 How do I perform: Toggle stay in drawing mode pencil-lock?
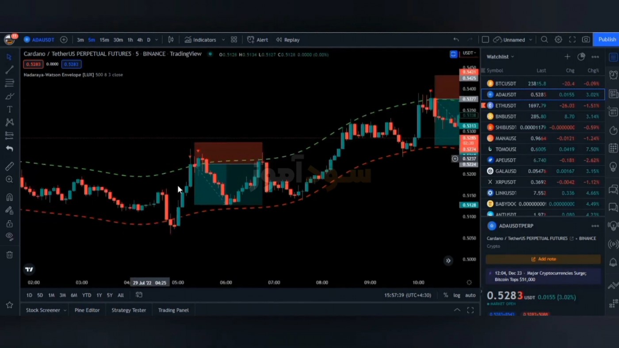pyautogui.click(x=9, y=211)
